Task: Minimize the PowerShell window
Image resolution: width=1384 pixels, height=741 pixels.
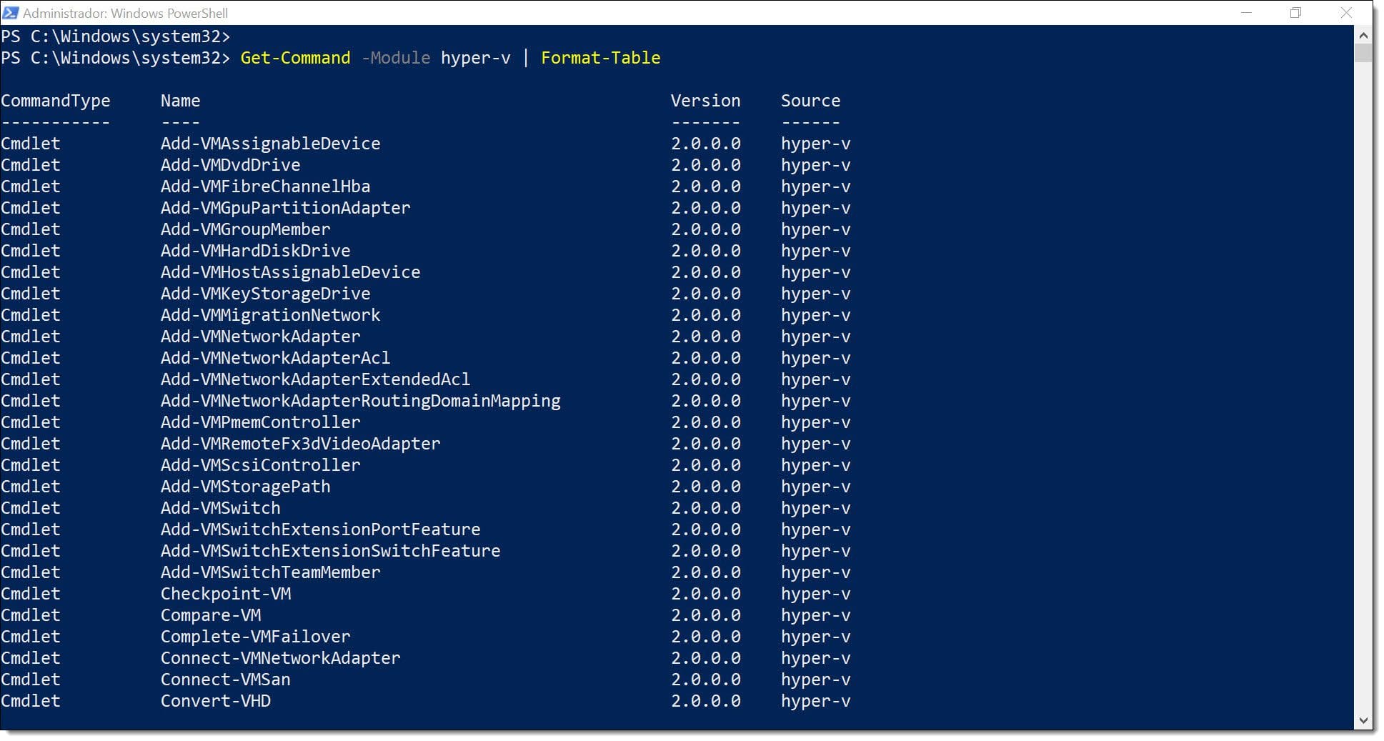Action: tap(1246, 13)
